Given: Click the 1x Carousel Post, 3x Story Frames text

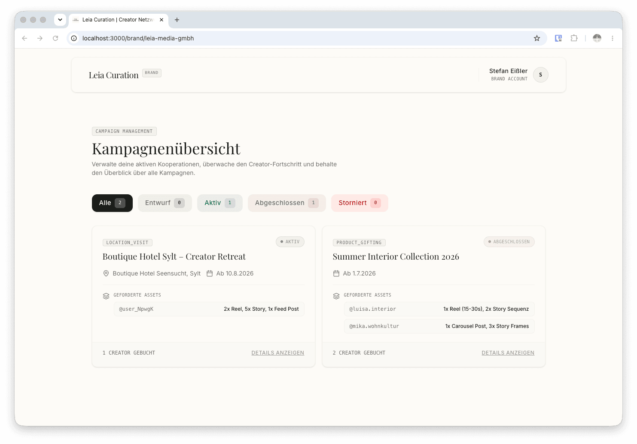Looking at the screenshot, I should pyautogui.click(x=487, y=326).
